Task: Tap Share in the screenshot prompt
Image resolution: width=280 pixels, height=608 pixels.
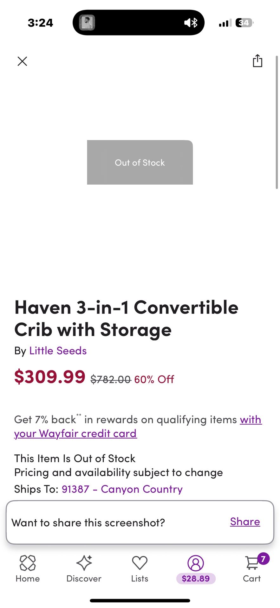Action: pyautogui.click(x=245, y=522)
